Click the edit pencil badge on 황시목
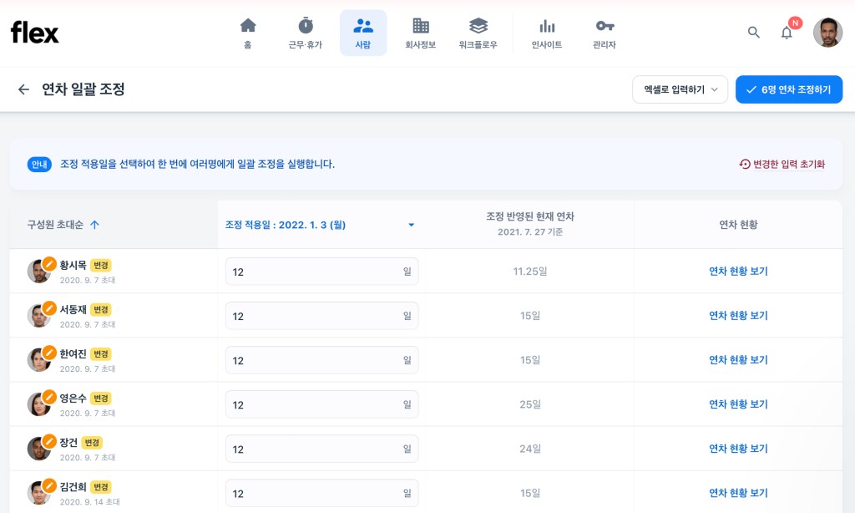This screenshot has width=855, height=513. click(x=49, y=263)
